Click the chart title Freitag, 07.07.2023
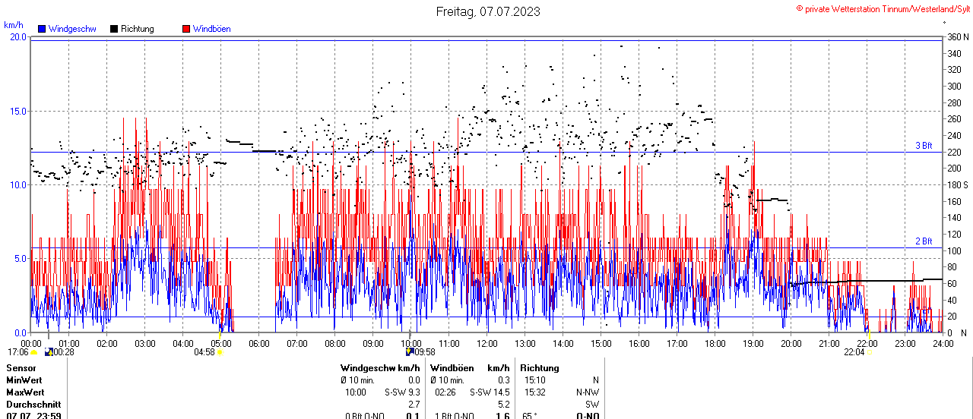Image resolution: width=973 pixels, height=419 pixels. (x=488, y=11)
